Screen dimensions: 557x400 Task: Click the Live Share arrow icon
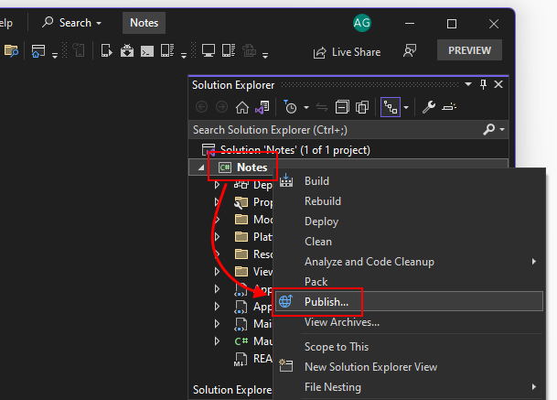tap(319, 52)
